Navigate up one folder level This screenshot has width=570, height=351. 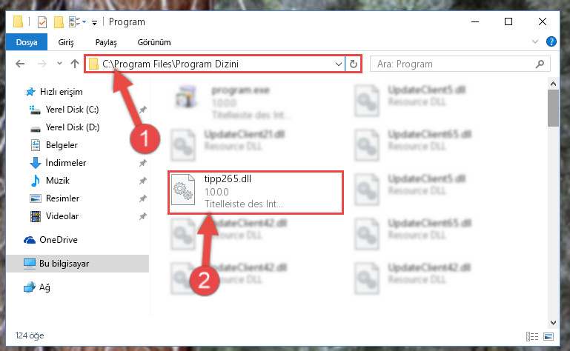tap(75, 64)
